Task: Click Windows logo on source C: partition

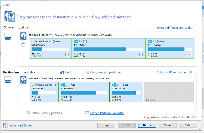Action: (76, 41)
